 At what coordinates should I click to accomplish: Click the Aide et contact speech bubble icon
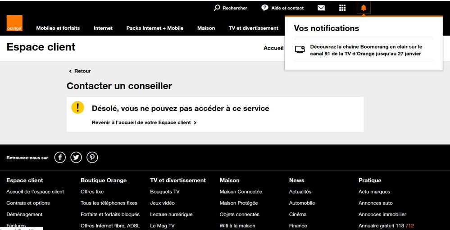pyautogui.click(x=265, y=8)
